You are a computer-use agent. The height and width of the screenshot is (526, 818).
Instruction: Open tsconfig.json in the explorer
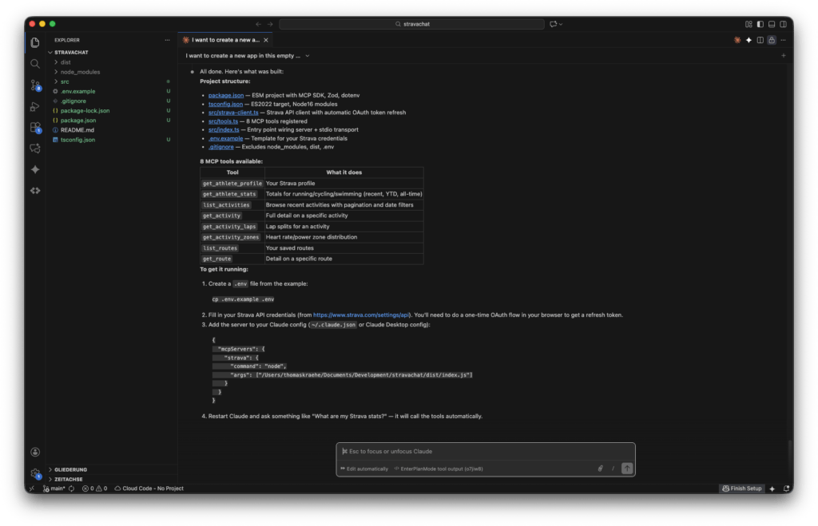point(77,140)
